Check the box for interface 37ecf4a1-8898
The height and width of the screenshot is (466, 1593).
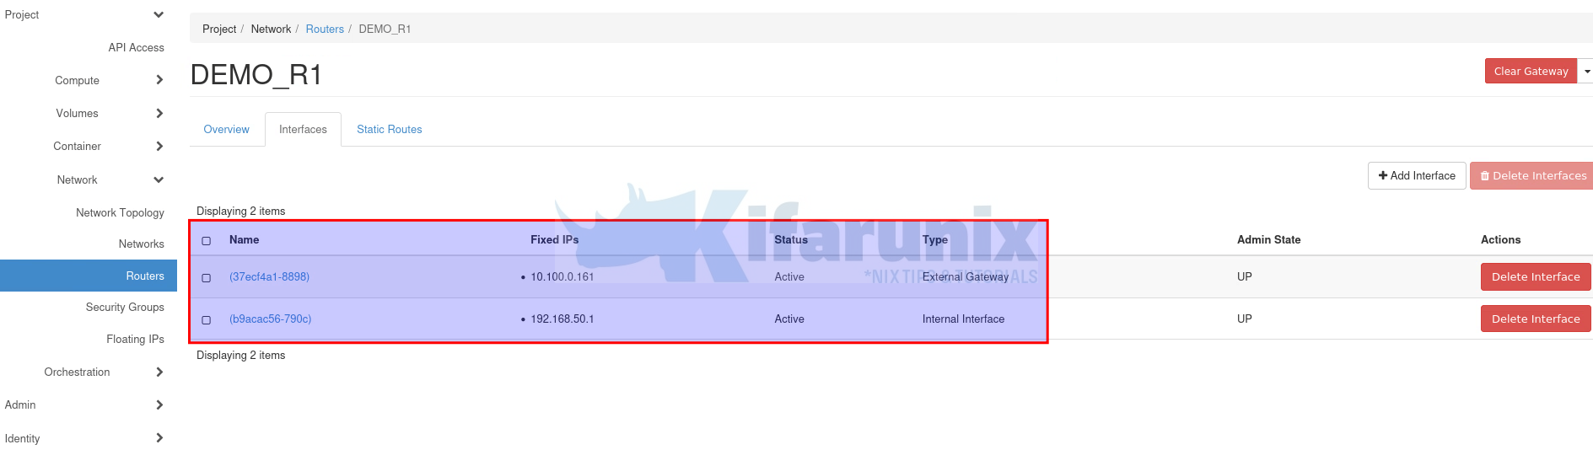(x=207, y=278)
